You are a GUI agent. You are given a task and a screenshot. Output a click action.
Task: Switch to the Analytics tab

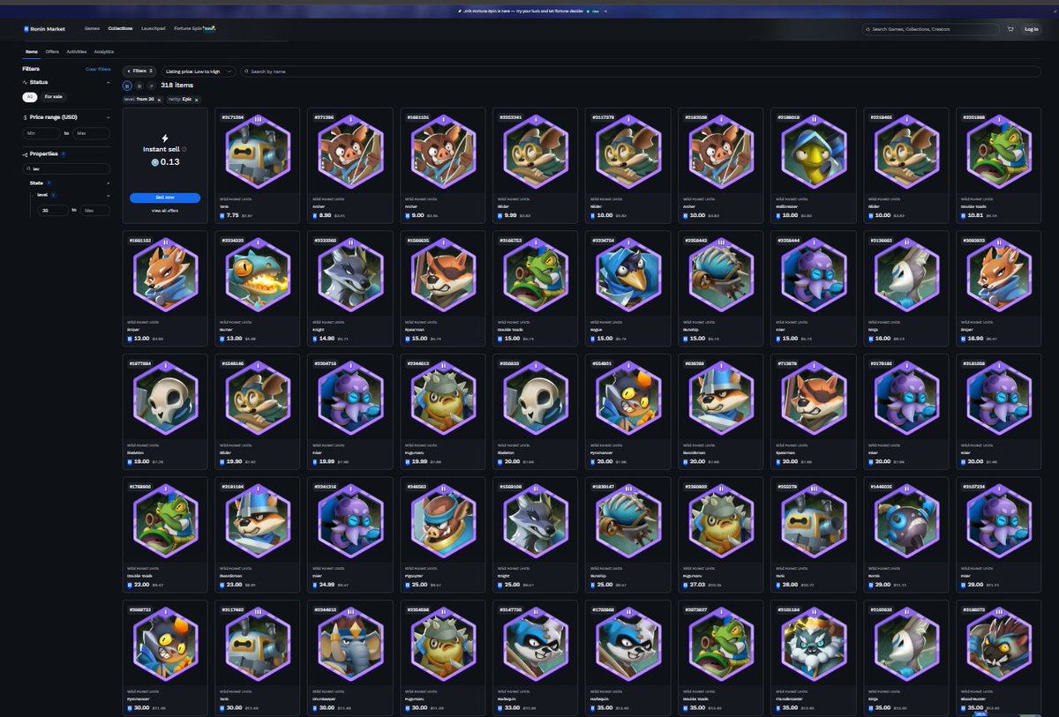click(x=103, y=52)
